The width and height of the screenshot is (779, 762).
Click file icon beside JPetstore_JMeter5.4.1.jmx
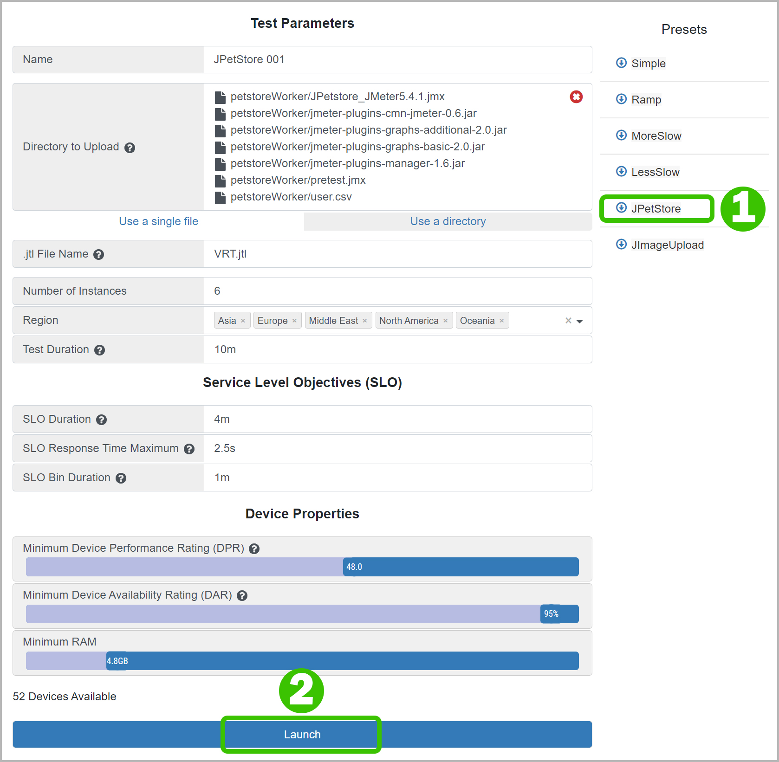[x=220, y=97]
